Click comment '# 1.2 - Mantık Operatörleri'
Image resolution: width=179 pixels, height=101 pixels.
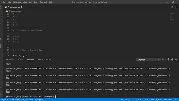(x=28, y=31)
